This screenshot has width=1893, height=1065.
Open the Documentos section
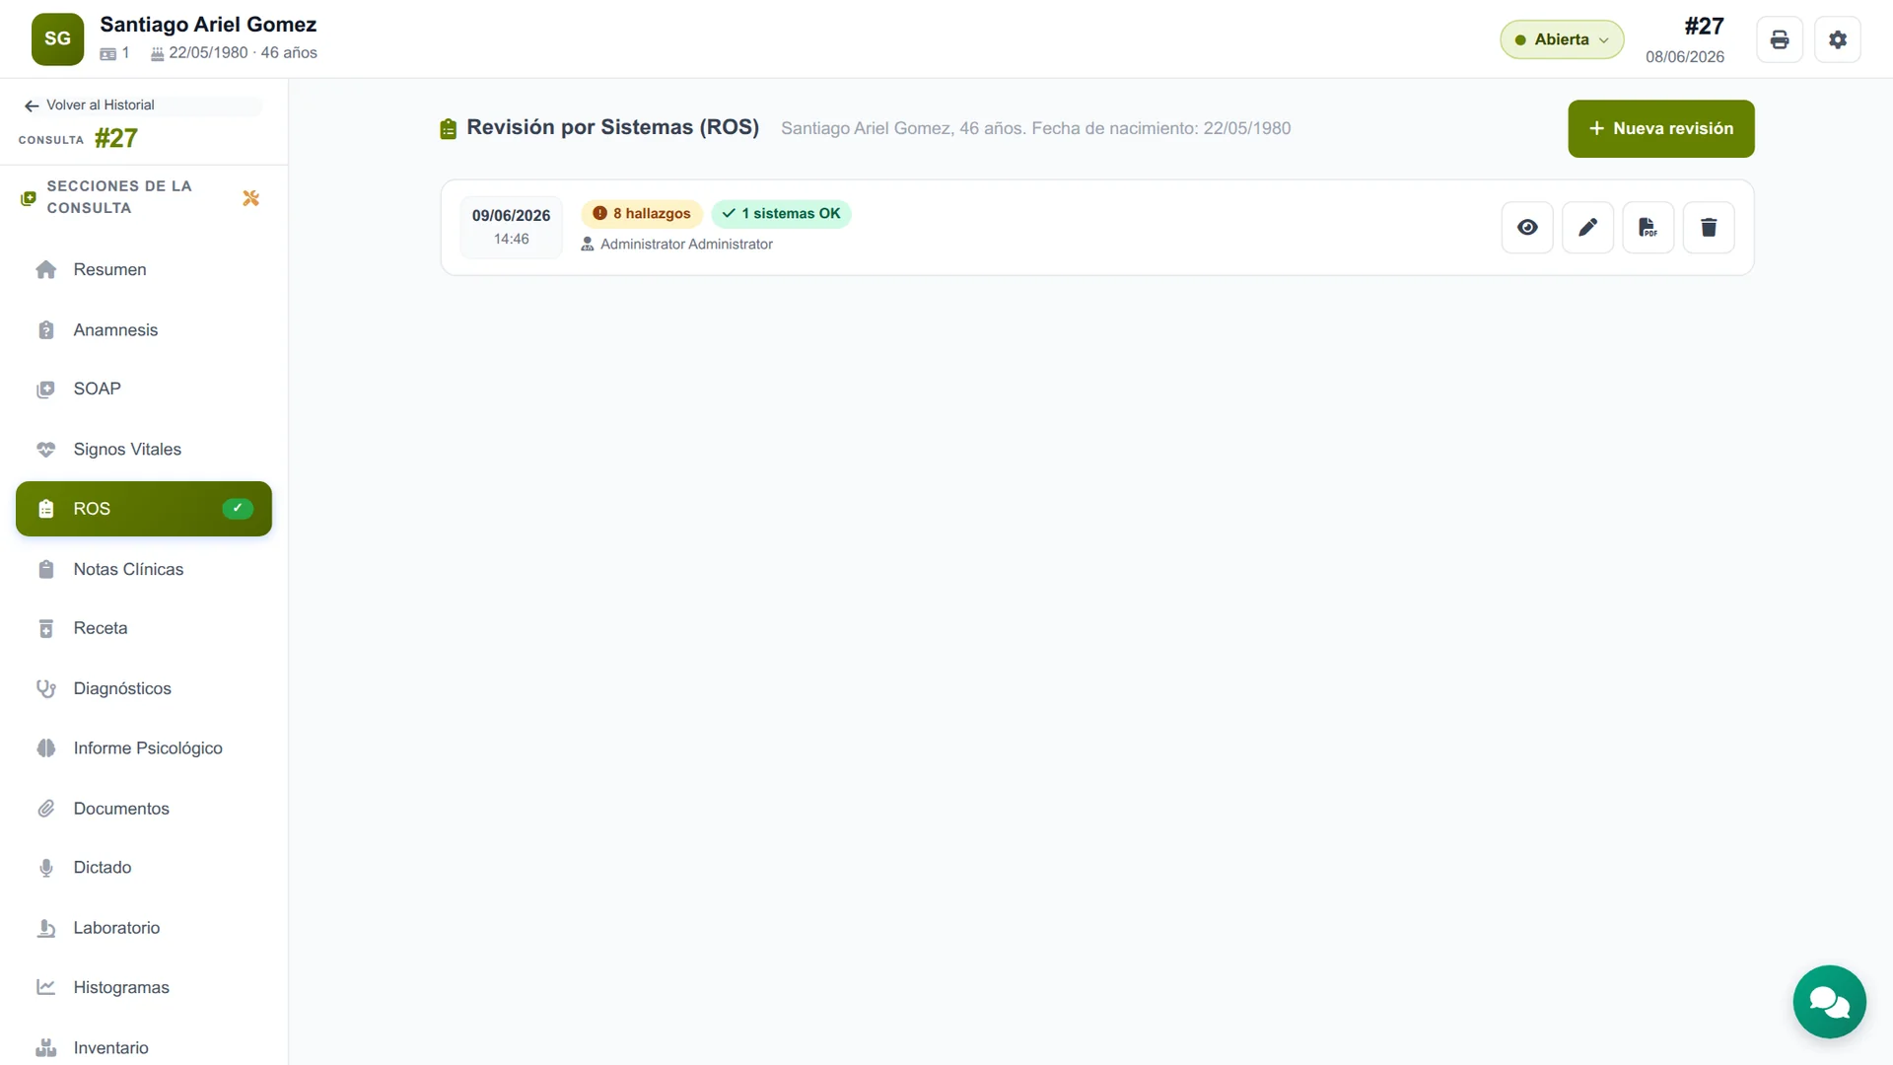[144, 809]
